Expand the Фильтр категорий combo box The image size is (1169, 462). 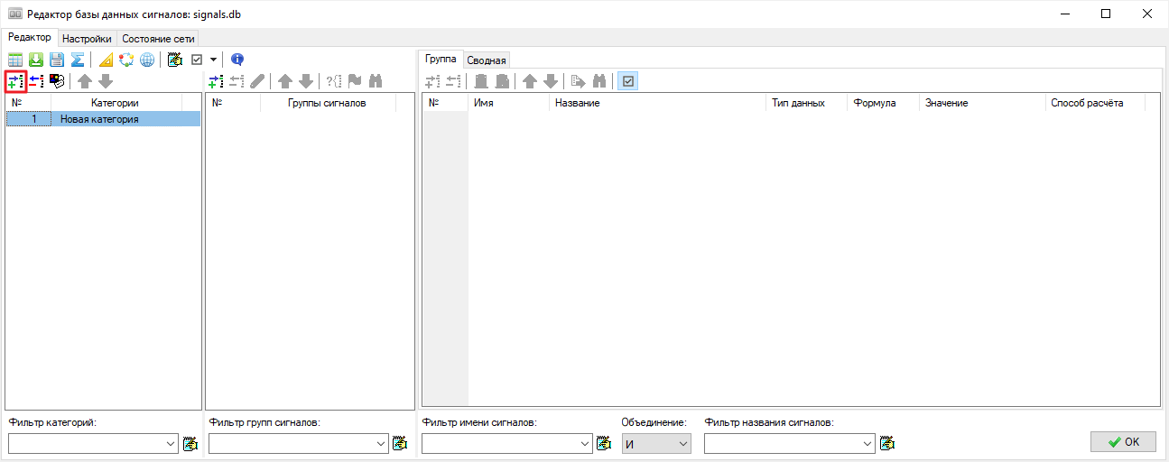point(172,443)
